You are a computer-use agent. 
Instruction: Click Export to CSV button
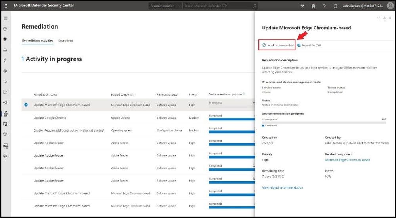309,45
